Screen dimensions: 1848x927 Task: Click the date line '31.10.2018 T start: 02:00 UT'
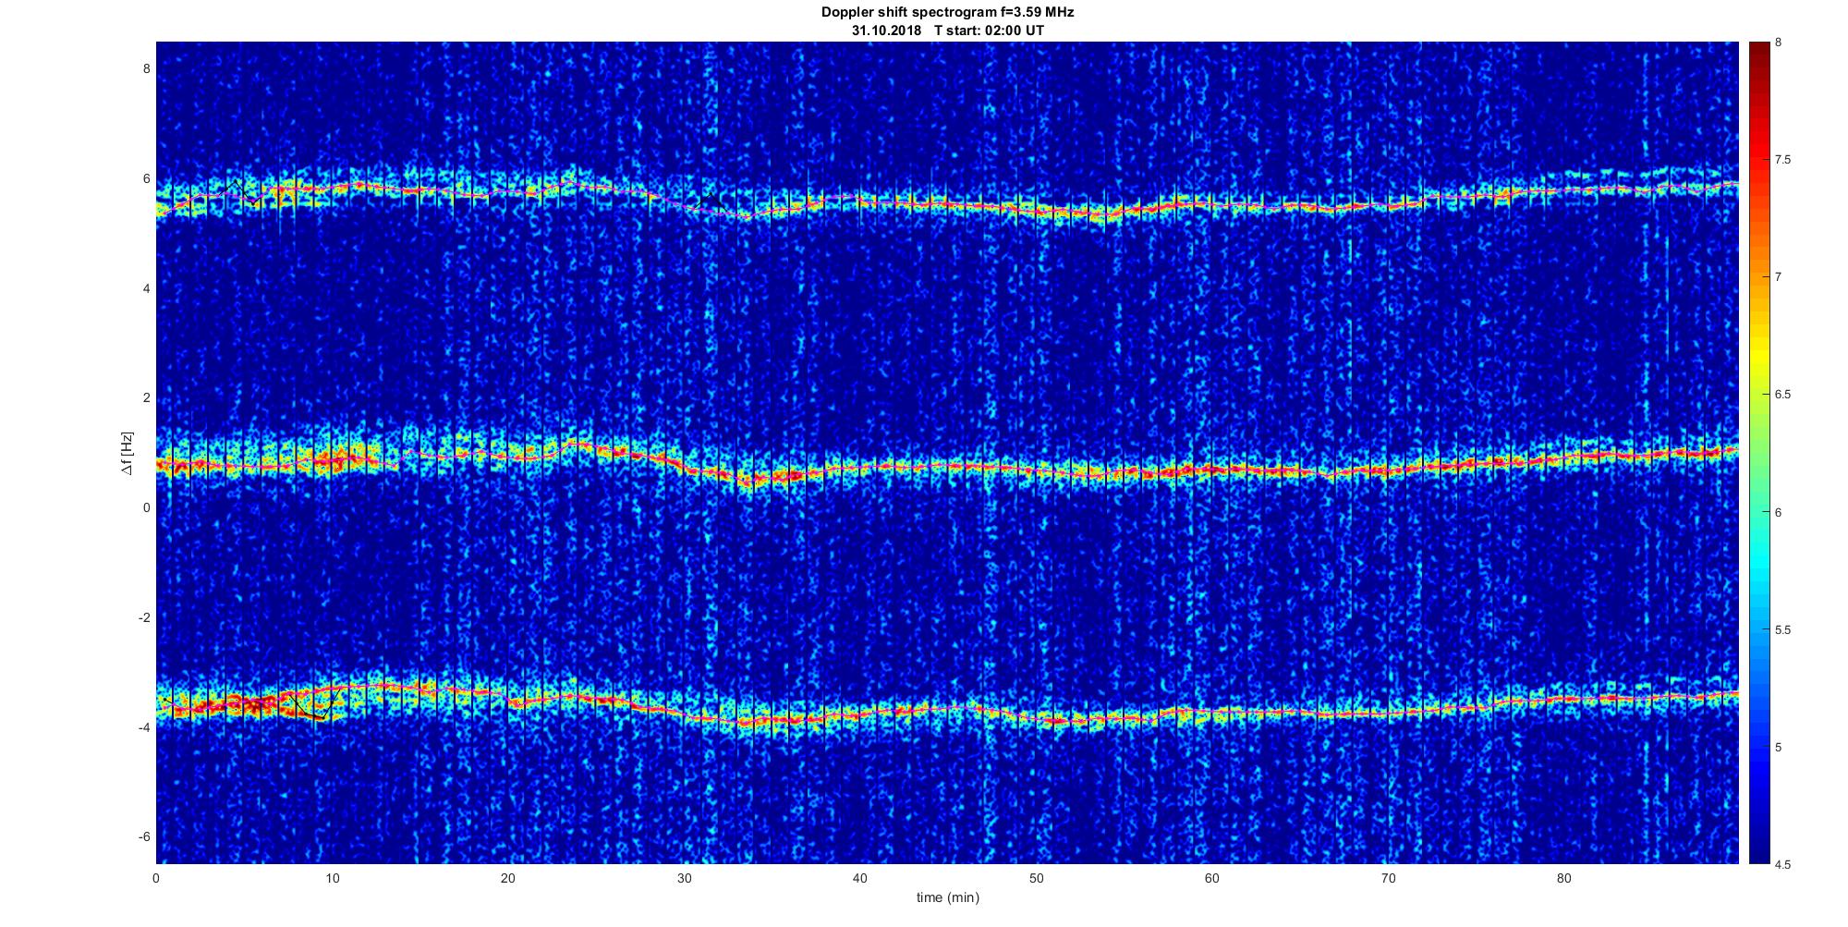(x=948, y=30)
